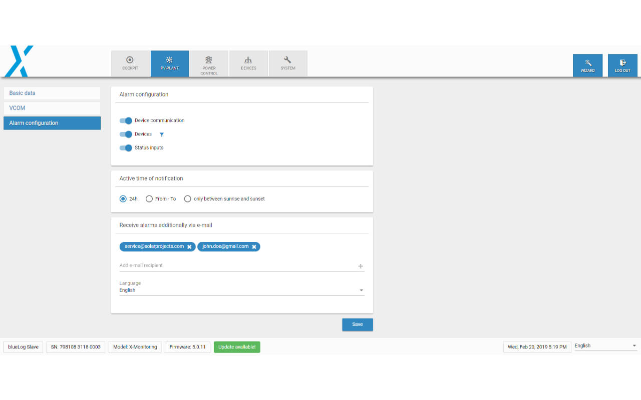The height and width of the screenshot is (400, 641).
Task: Select the From - To radio option
Action: coord(149,199)
